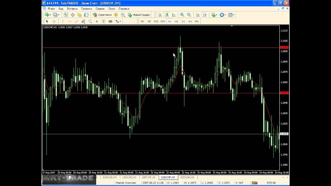
Task: Open the Вставка menu
Action: tap(72, 9)
